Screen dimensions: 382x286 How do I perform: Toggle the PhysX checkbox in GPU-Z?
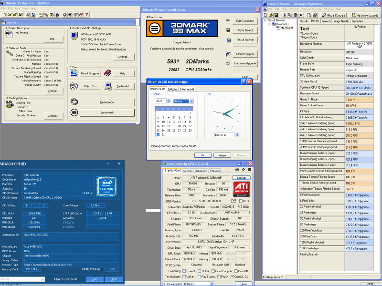pos(219,277)
